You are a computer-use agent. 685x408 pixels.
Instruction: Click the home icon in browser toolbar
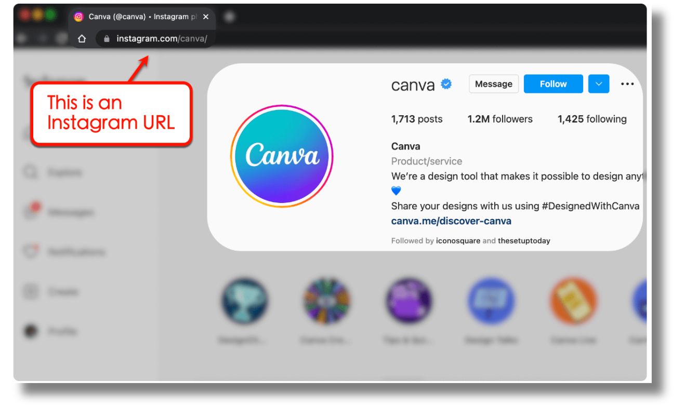point(82,38)
